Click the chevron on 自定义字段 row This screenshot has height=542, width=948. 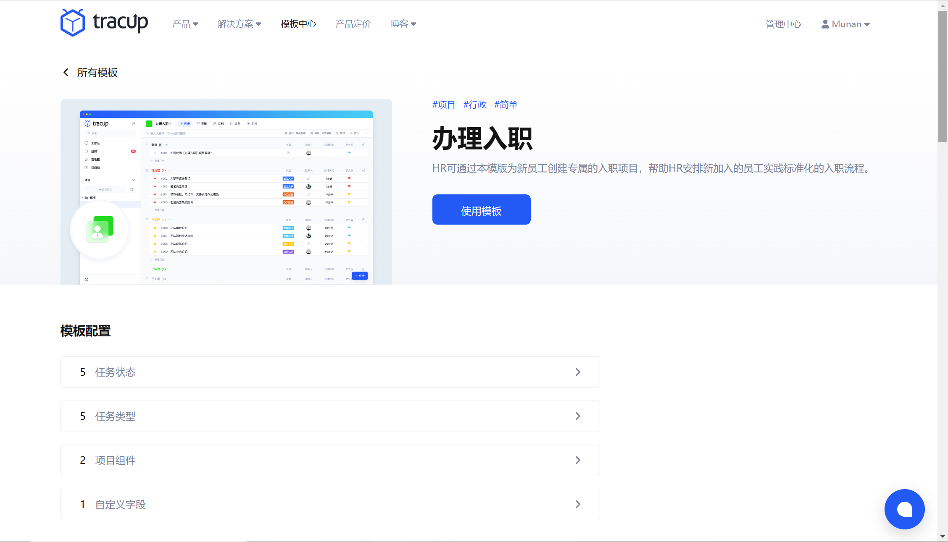[578, 504]
